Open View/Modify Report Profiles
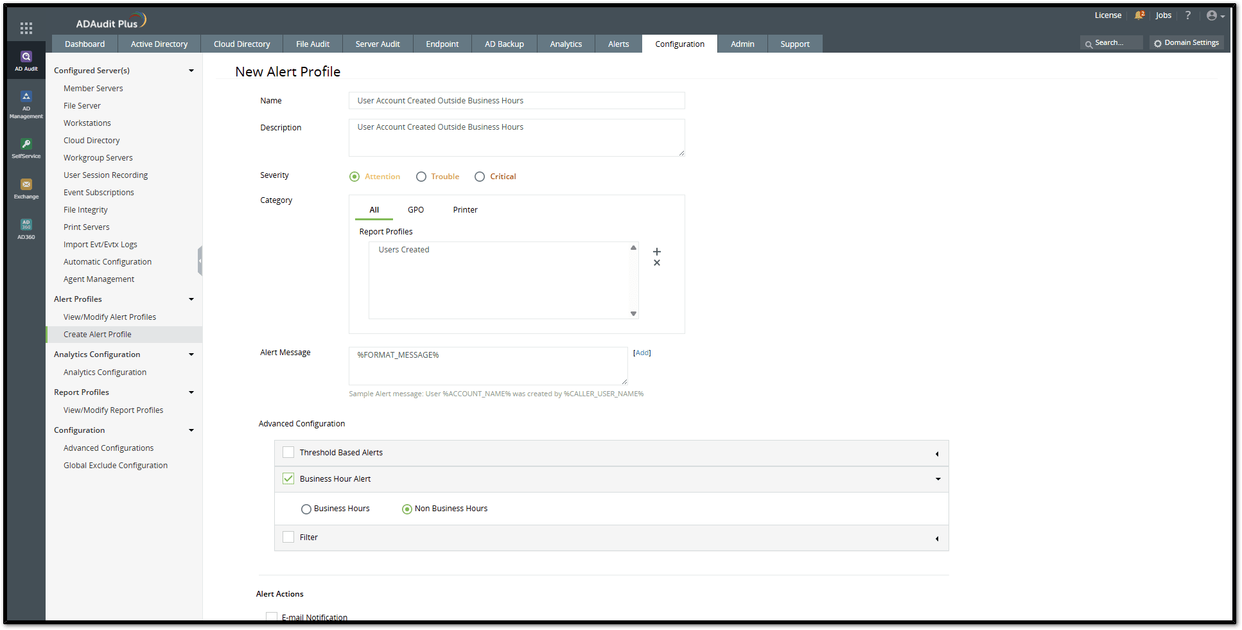The image size is (1242, 630). 113,410
